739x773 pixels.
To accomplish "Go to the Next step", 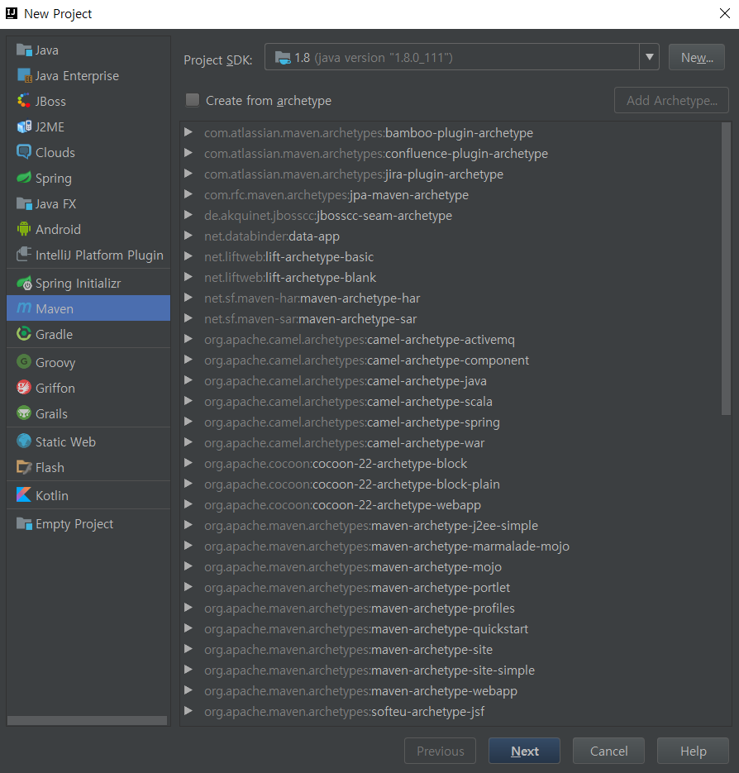I will click(525, 751).
